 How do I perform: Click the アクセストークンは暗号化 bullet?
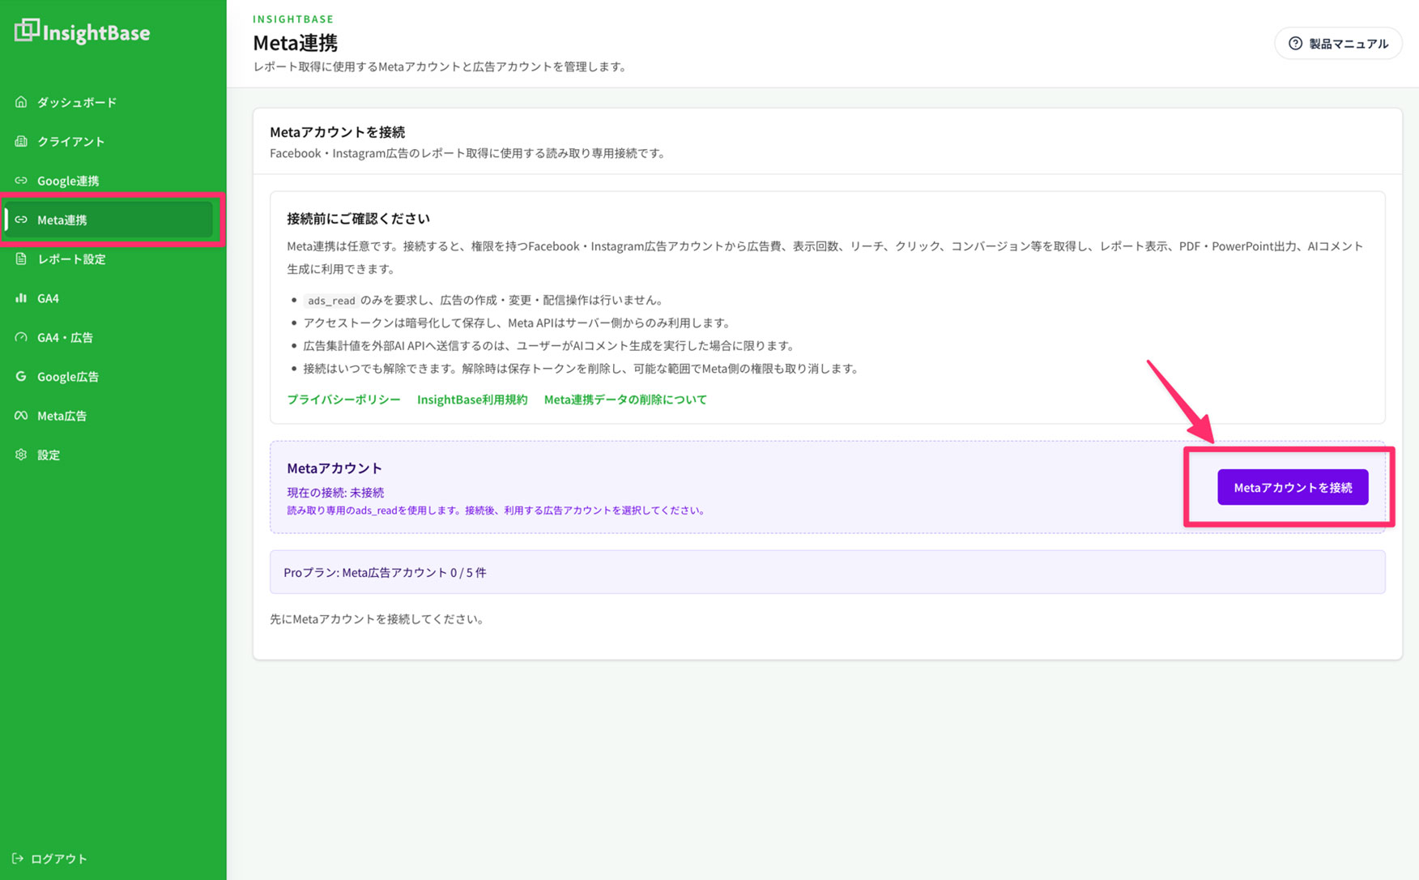[x=517, y=323]
